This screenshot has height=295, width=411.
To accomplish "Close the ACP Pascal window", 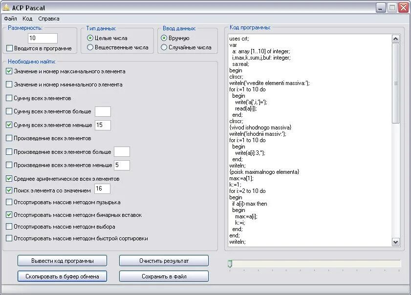I will 403,8.
